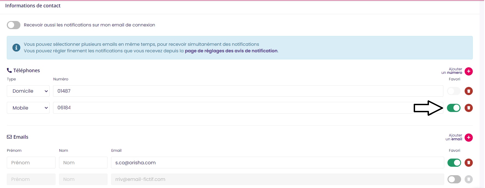Click the disabled Prénom field for rriv@email-fictif.com
Viewport: 485px width, 188px height.
31,179
